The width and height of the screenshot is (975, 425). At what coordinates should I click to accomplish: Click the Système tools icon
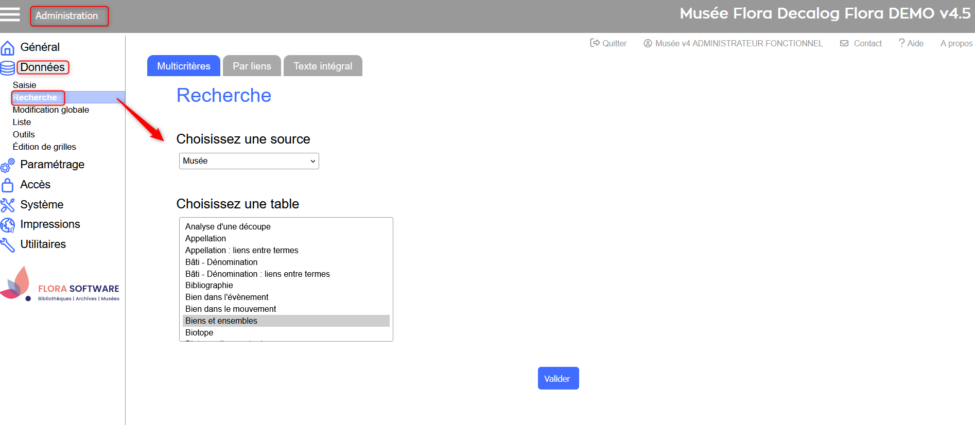click(x=8, y=205)
